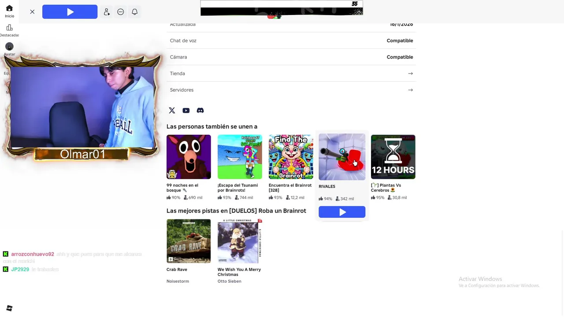564x317 pixels.
Task: Click the 30,8 mil player count
Action: pyautogui.click(x=397, y=198)
